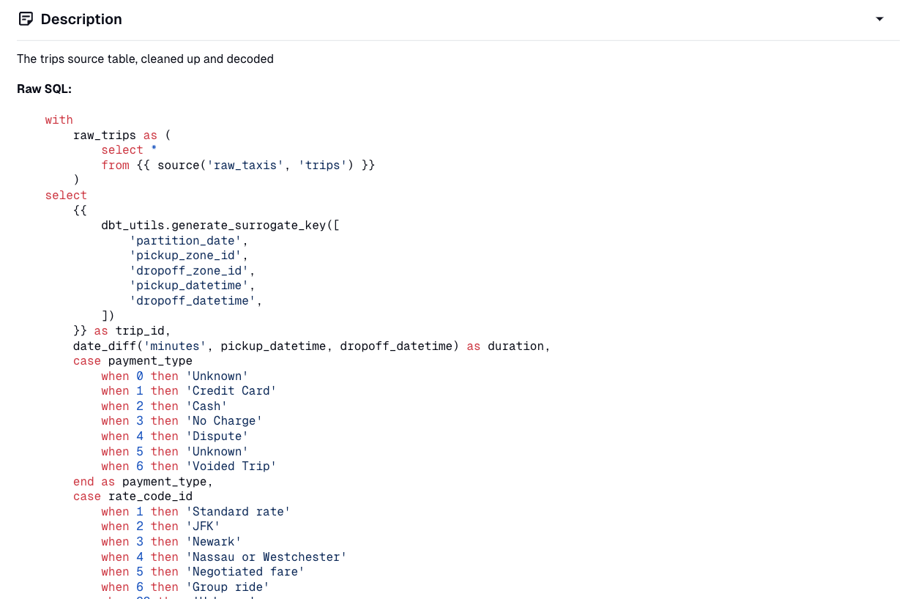
Task: Click the 'Nassau or Westchester' rate label
Action: click(267, 557)
